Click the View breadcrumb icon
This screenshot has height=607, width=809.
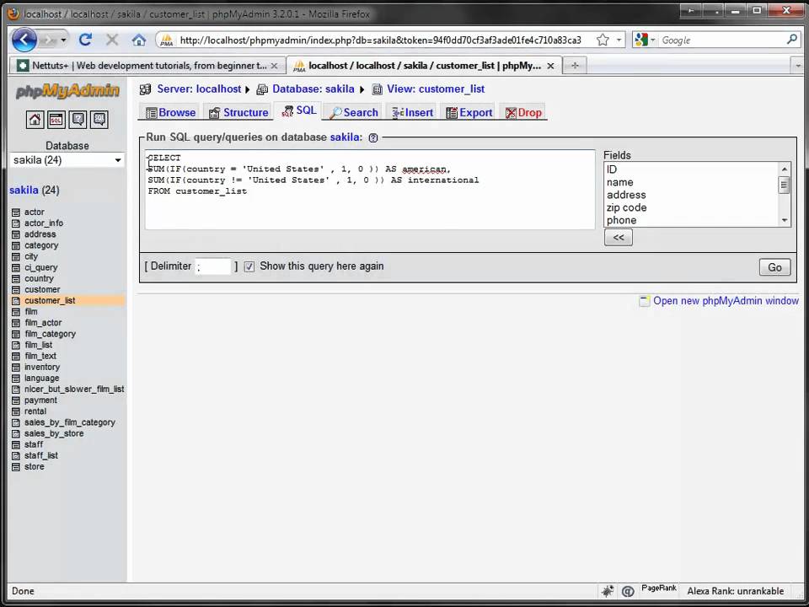[x=378, y=89]
